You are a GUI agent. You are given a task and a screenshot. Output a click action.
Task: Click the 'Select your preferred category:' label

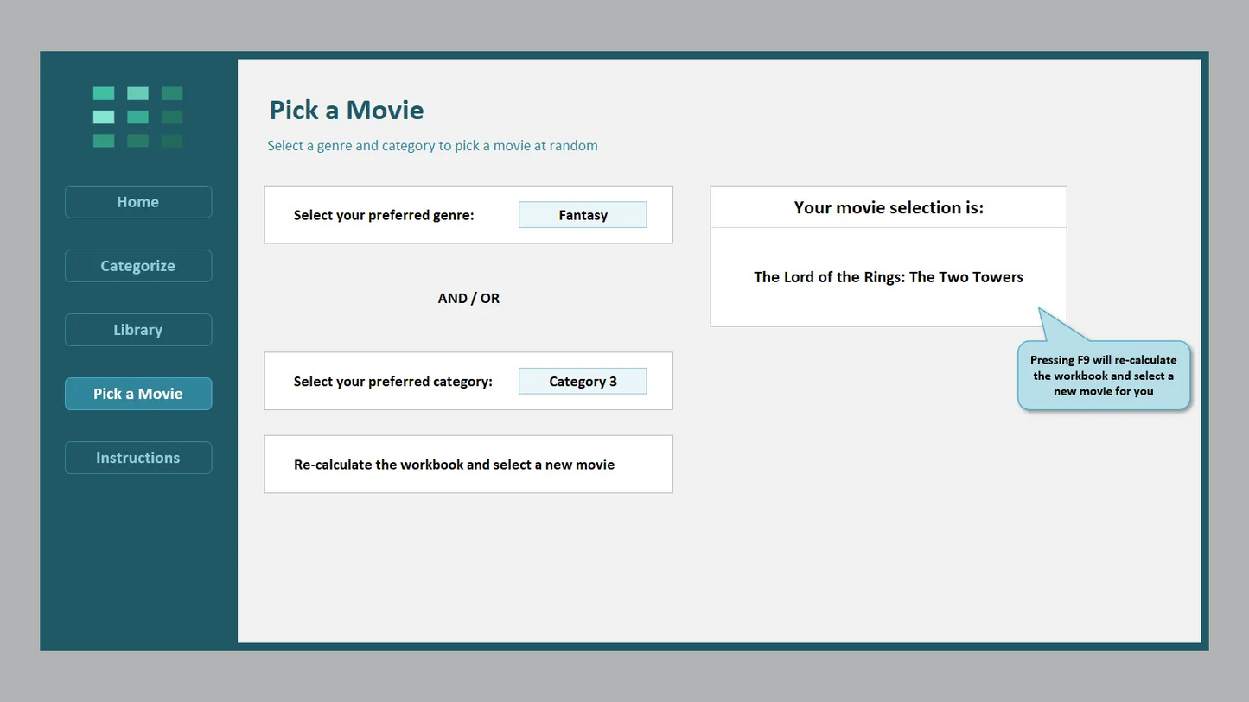[393, 382]
